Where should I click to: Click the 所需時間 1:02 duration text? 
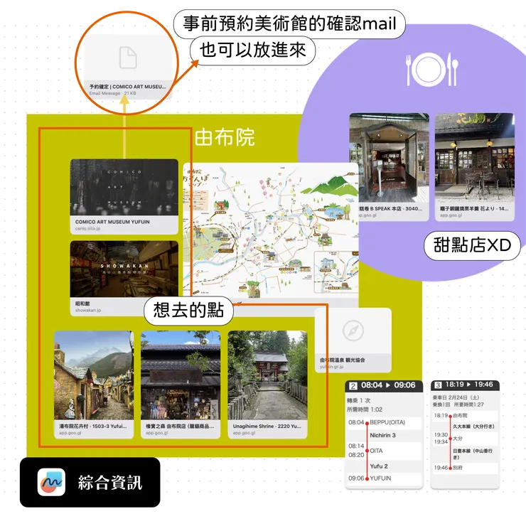click(365, 409)
